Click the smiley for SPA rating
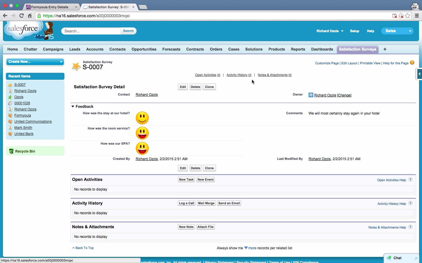 142,148
